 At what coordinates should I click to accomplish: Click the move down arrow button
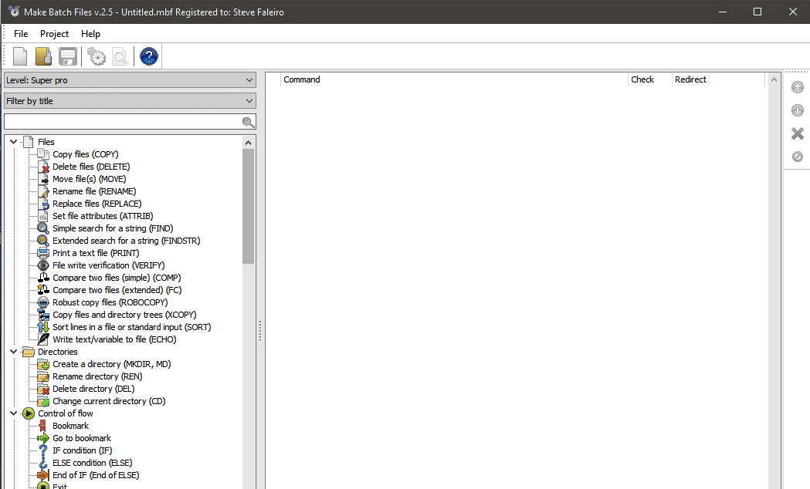click(x=798, y=110)
